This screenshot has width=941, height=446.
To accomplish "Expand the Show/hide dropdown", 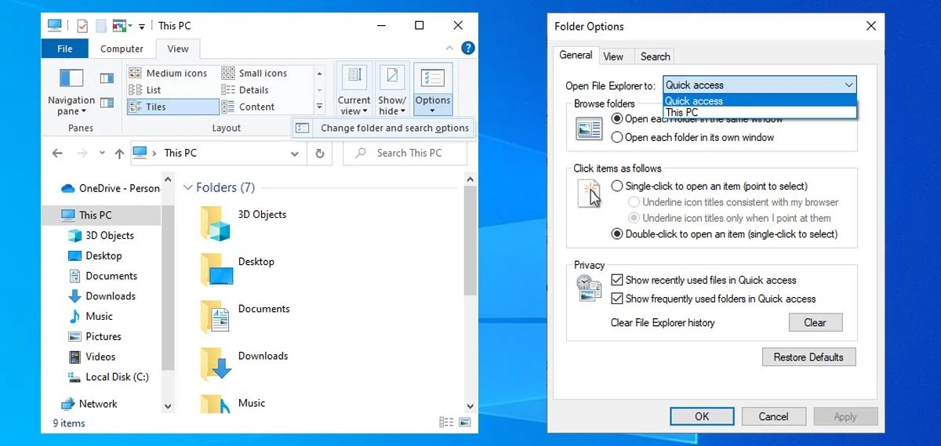I will click(392, 90).
